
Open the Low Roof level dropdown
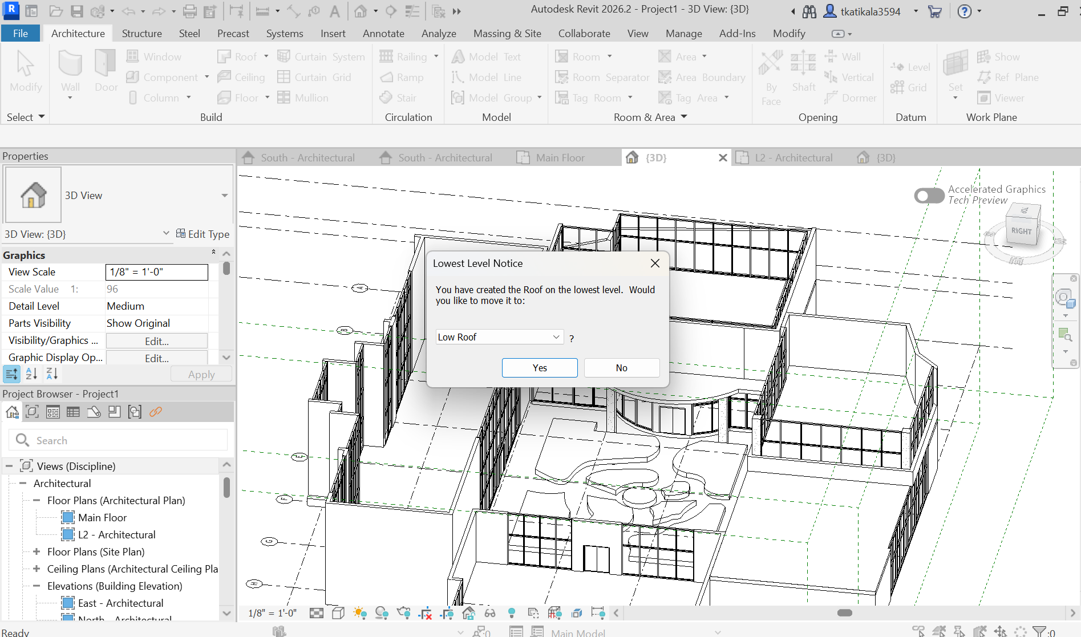500,337
